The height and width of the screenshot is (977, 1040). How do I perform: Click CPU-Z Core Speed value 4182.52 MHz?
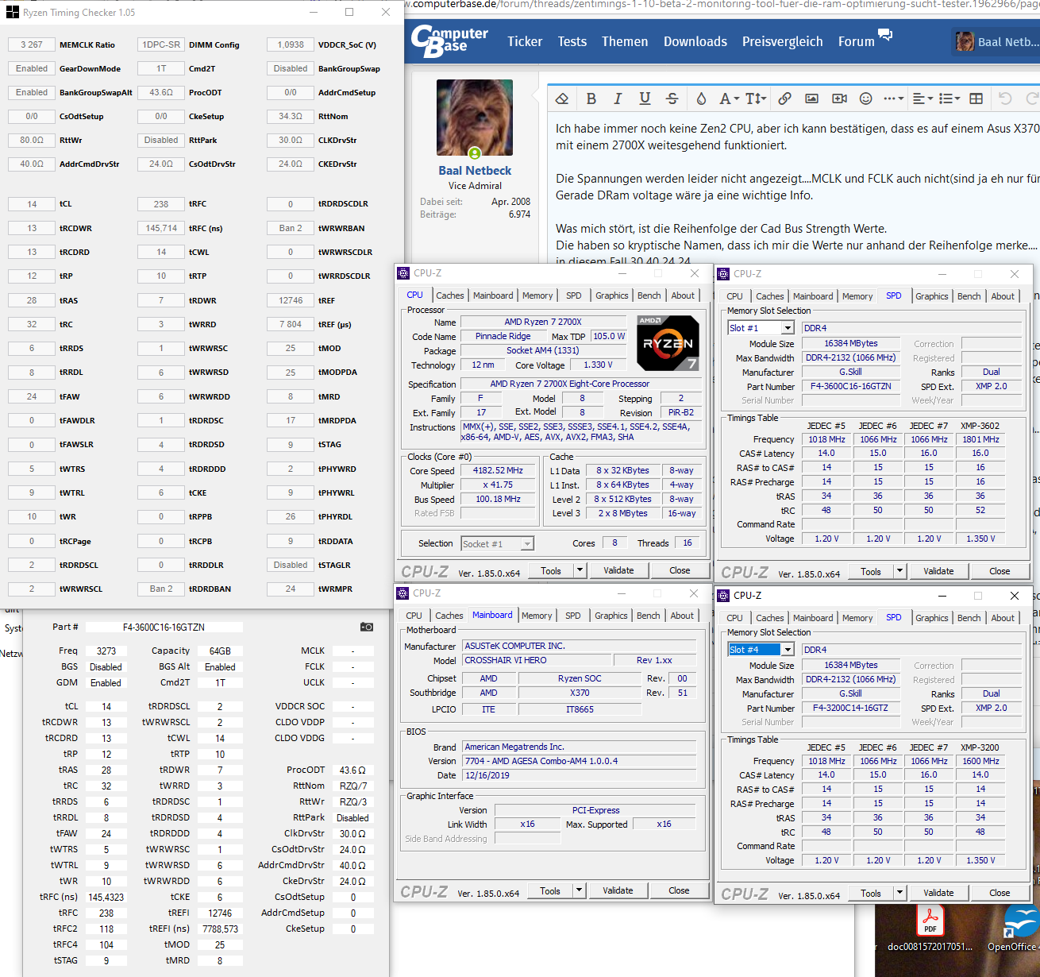pyautogui.click(x=499, y=470)
